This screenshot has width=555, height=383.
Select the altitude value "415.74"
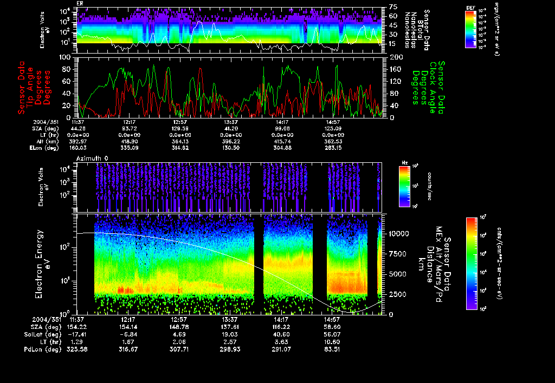pyautogui.click(x=282, y=141)
